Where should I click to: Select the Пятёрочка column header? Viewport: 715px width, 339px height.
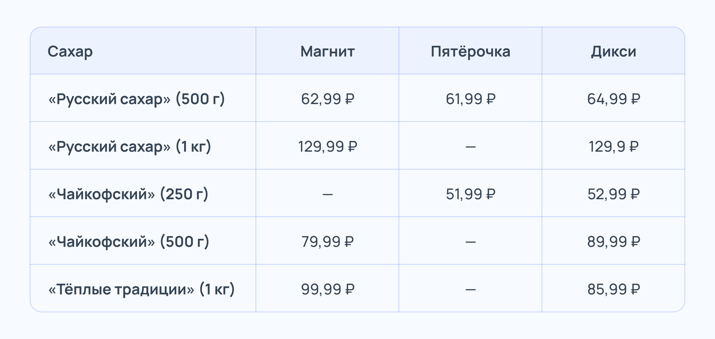coord(470,51)
